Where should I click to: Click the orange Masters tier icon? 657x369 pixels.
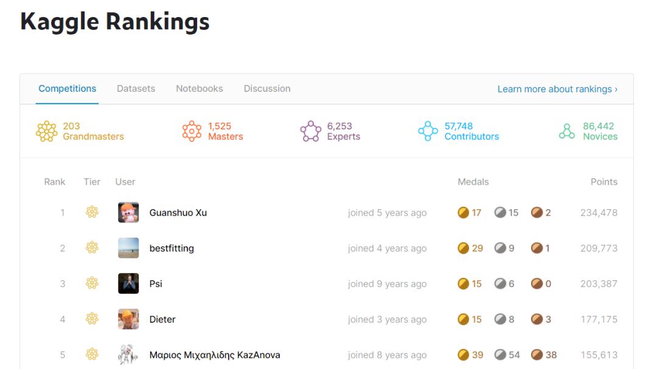pyautogui.click(x=192, y=131)
